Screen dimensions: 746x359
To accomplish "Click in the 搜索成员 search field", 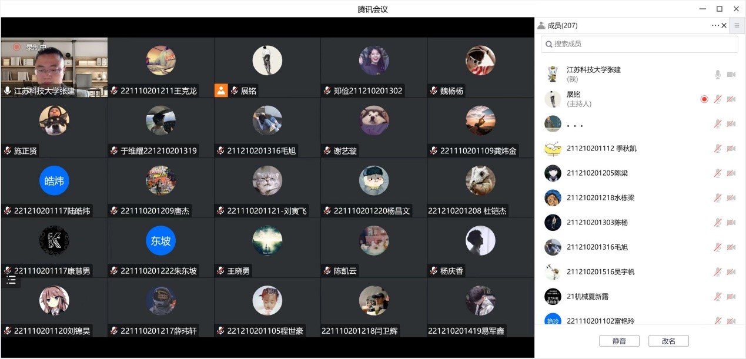I will (639, 44).
